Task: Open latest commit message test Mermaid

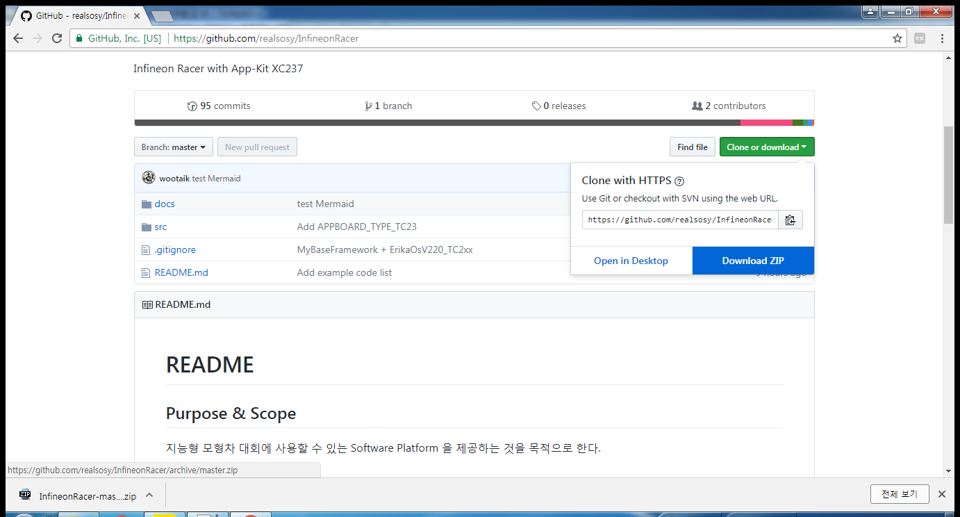Action: tap(216, 179)
